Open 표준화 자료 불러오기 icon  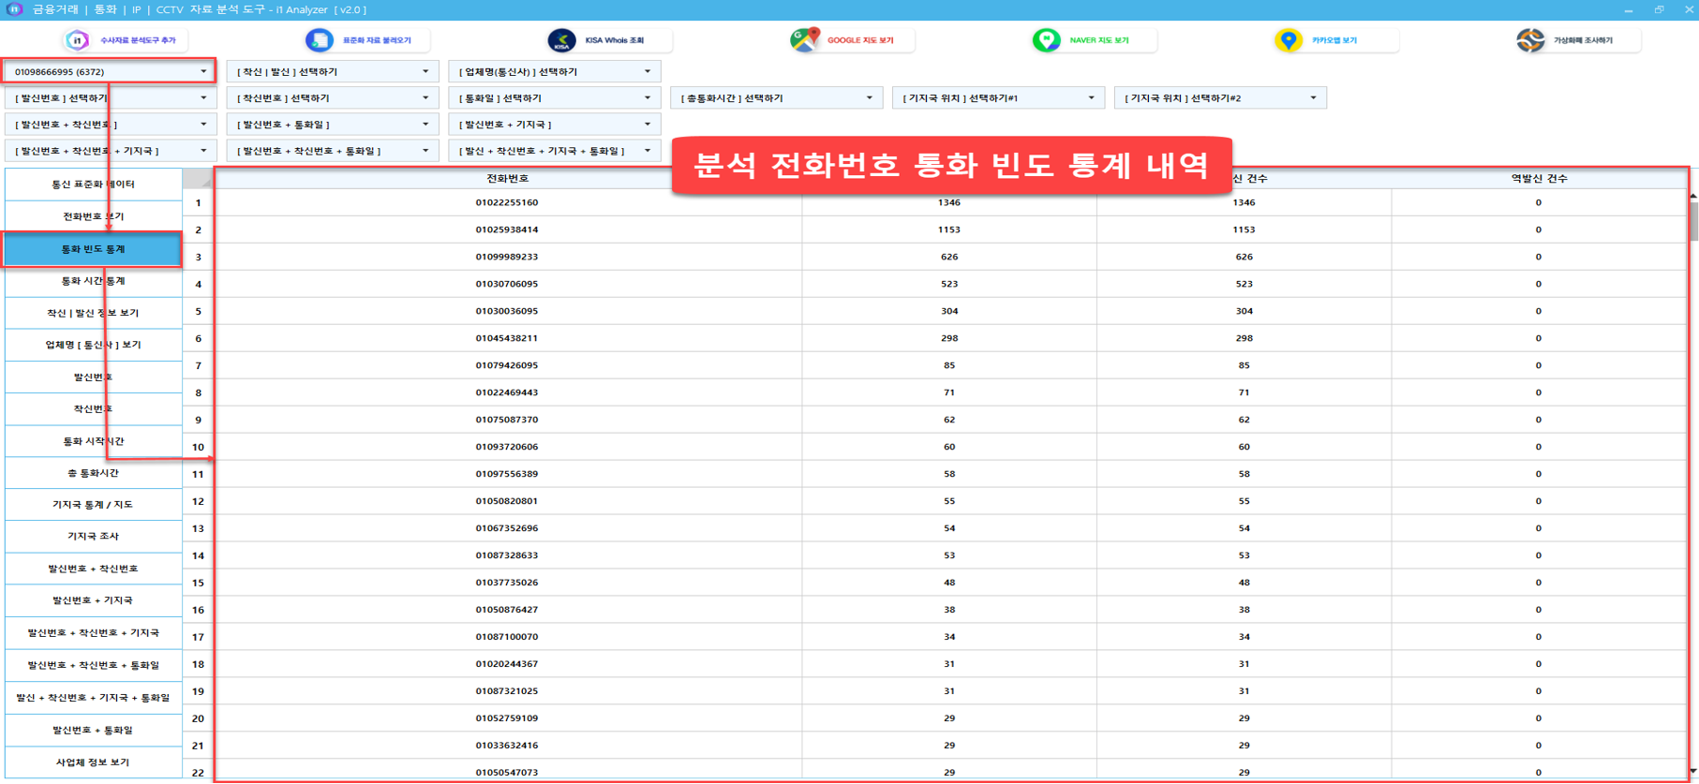(x=320, y=40)
